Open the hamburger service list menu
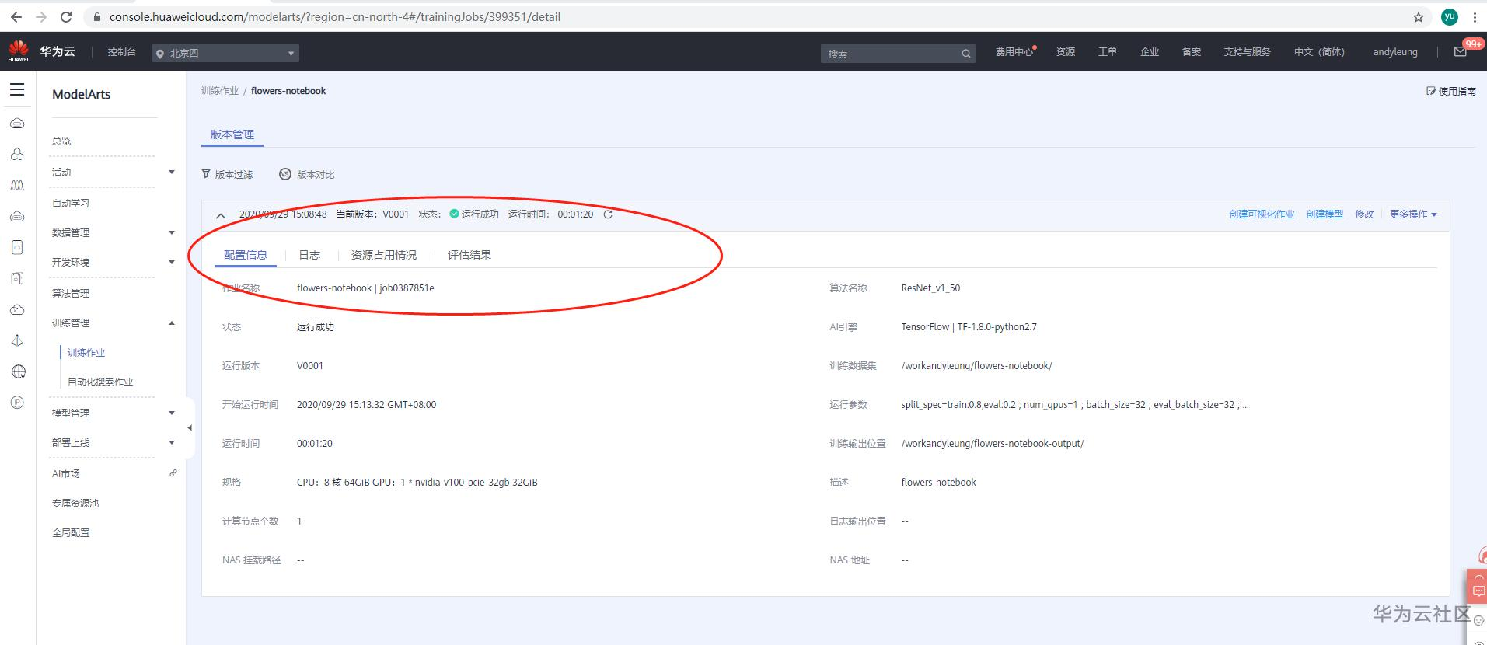Screen dimensions: 1487x645 point(17,89)
